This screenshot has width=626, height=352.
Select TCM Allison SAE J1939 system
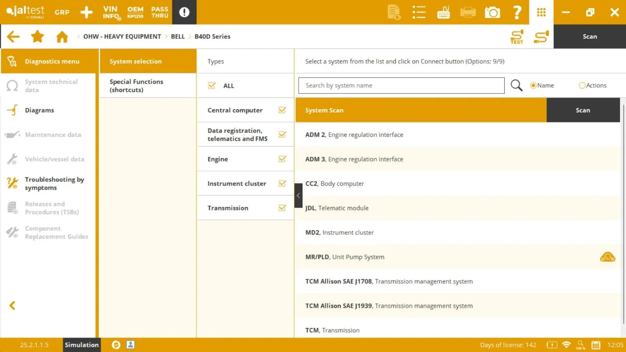[458, 305]
